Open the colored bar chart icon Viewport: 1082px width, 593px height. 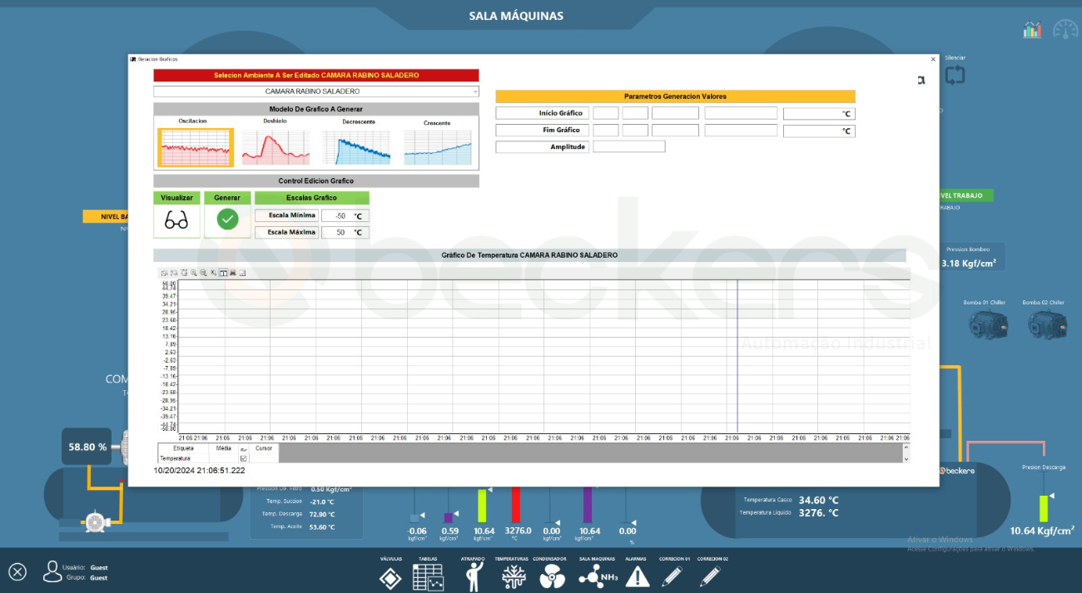pyautogui.click(x=1032, y=30)
